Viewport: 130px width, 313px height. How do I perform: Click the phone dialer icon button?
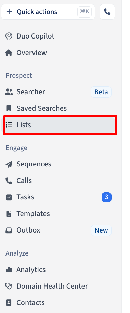107,12
